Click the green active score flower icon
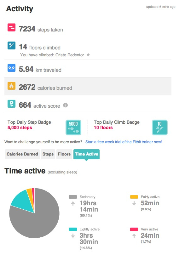Image resolution: width=179 pixels, height=255 pixels. 11,104
